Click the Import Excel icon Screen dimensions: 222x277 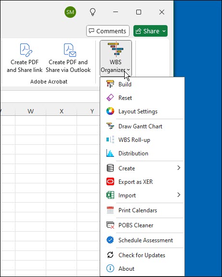point(110,195)
